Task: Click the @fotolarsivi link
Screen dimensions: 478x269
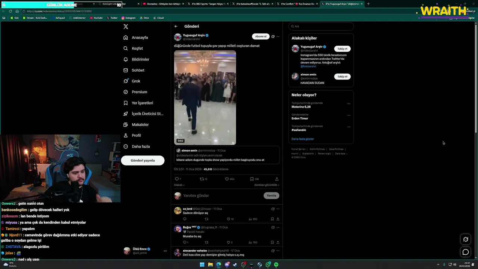Action: [308, 67]
